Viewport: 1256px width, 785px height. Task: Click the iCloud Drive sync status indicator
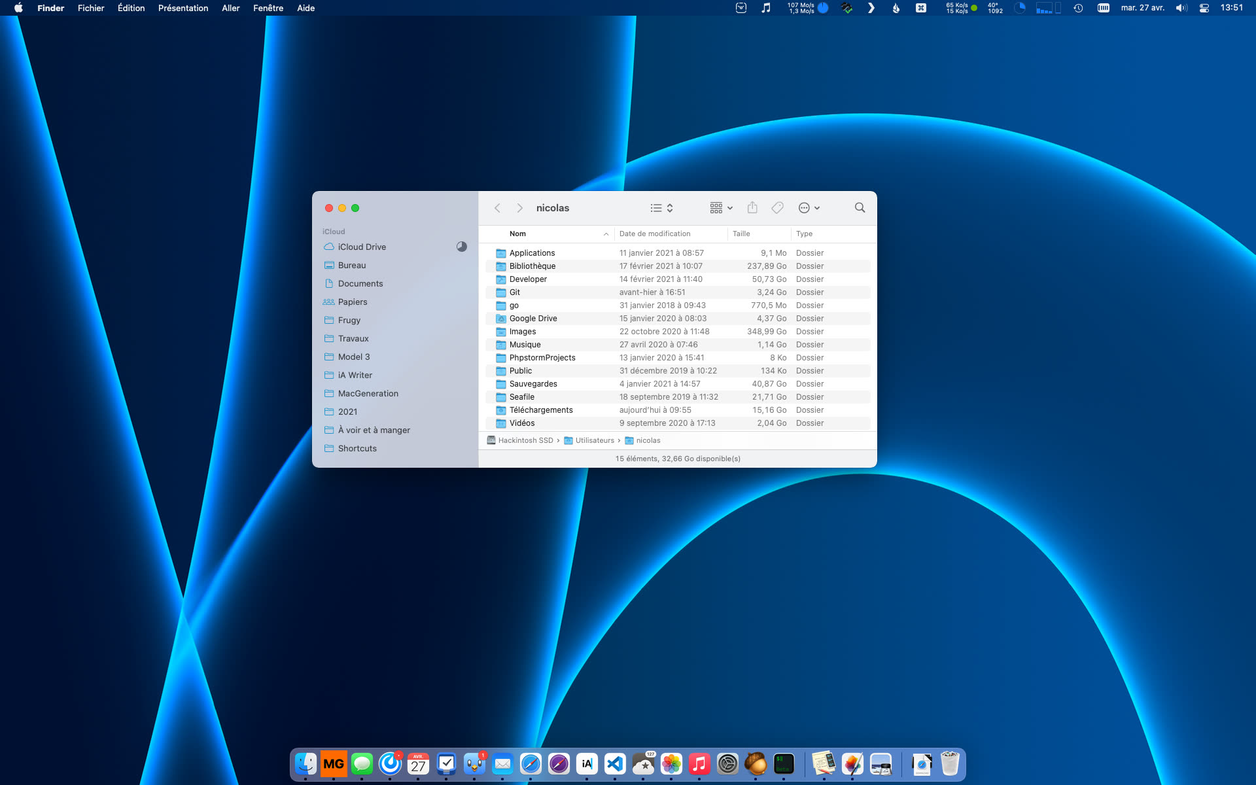(x=461, y=247)
